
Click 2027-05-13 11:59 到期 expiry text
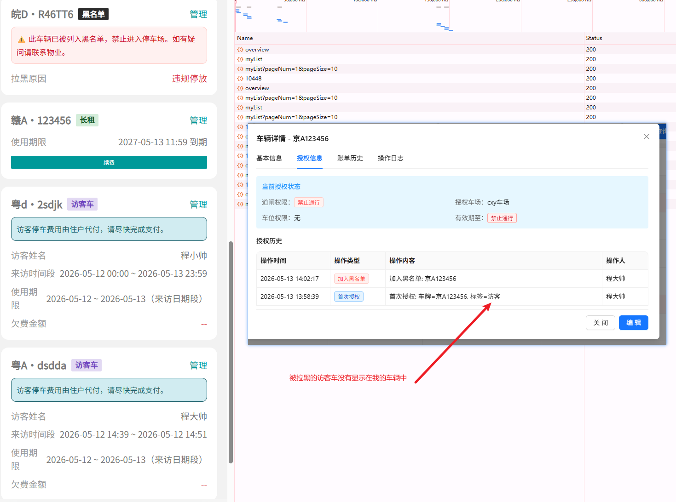(x=162, y=142)
